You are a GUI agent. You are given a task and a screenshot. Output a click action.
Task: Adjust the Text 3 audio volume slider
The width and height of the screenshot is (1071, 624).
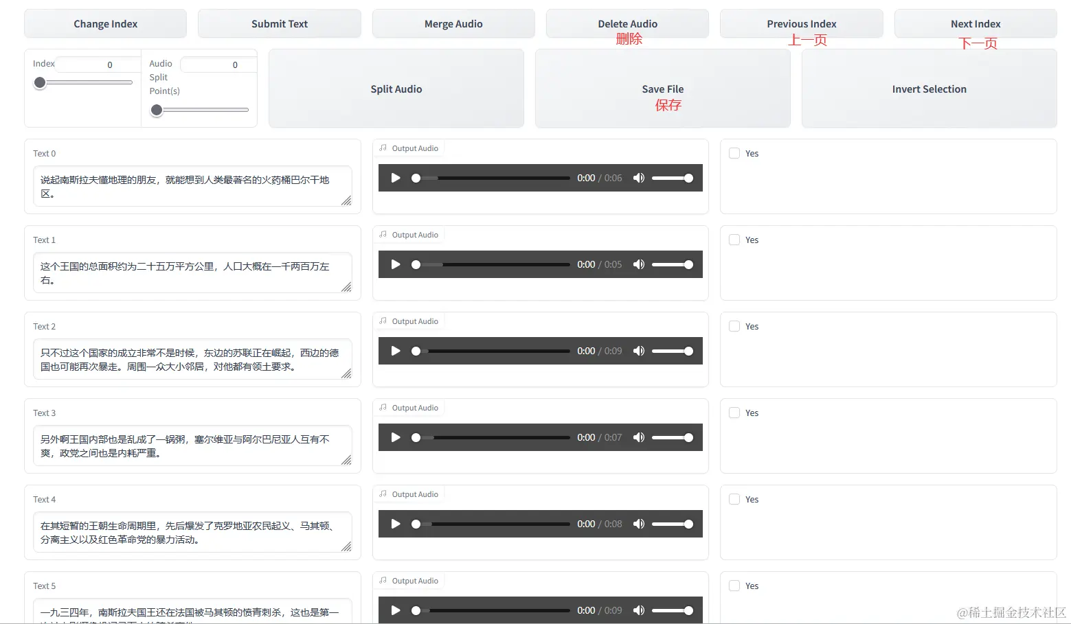point(673,437)
